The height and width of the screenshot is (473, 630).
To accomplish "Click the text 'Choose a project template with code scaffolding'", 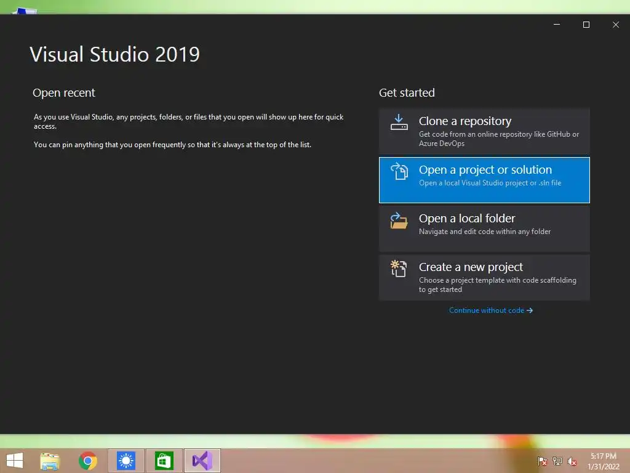I will [x=497, y=280].
